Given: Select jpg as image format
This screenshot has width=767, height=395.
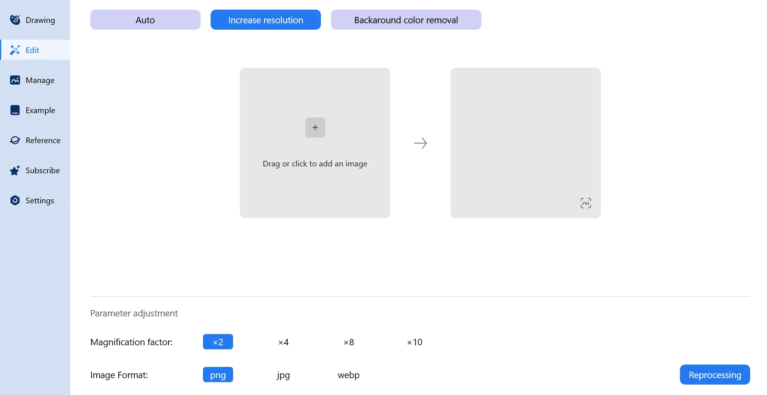Looking at the screenshot, I should pyautogui.click(x=283, y=375).
